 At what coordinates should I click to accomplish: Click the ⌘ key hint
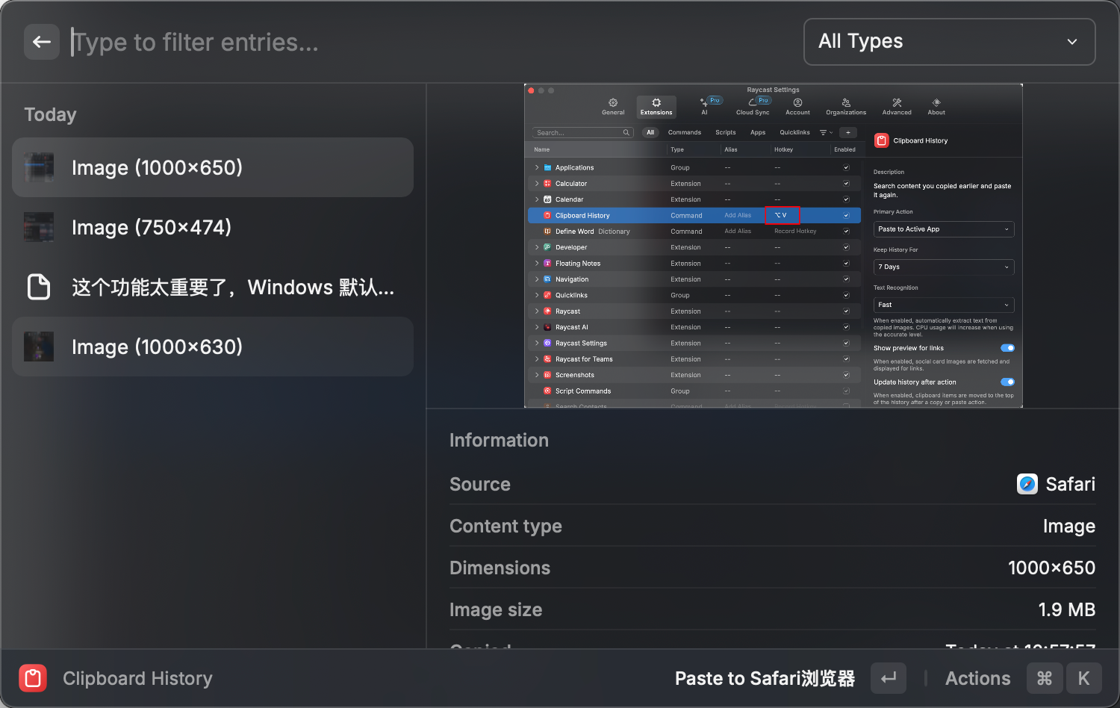tap(1045, 678)
